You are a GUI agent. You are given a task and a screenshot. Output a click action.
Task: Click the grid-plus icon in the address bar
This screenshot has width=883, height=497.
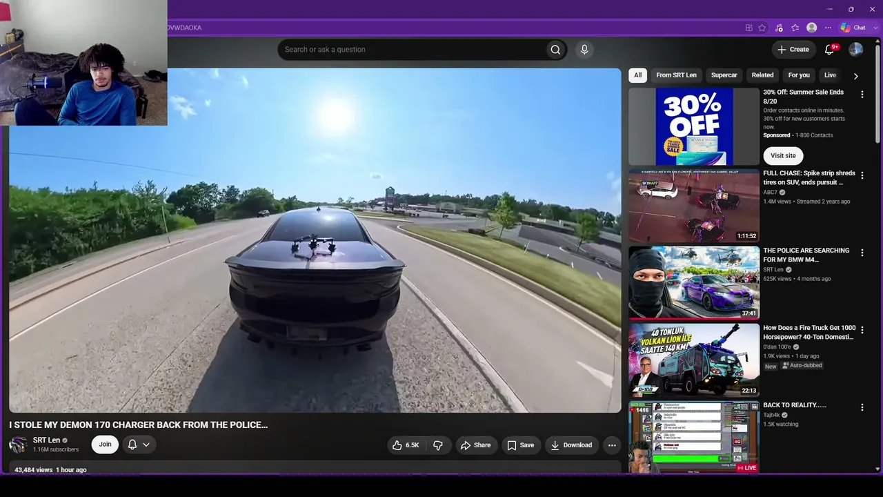coord(748,28)
